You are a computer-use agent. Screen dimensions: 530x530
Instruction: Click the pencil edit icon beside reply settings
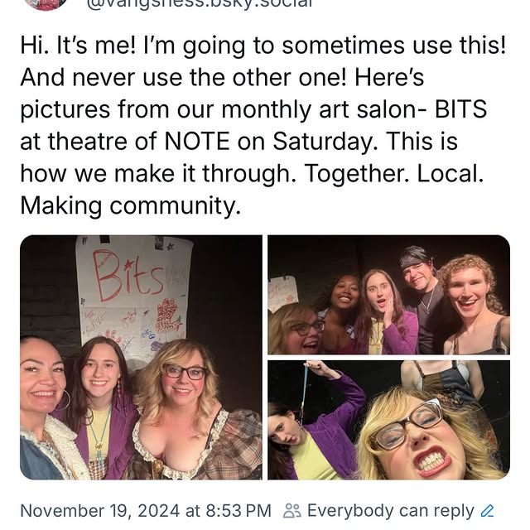click(x=488, y=511)
